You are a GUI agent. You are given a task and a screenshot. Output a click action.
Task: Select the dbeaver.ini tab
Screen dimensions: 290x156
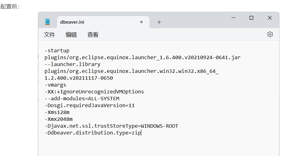click(72, 22)
